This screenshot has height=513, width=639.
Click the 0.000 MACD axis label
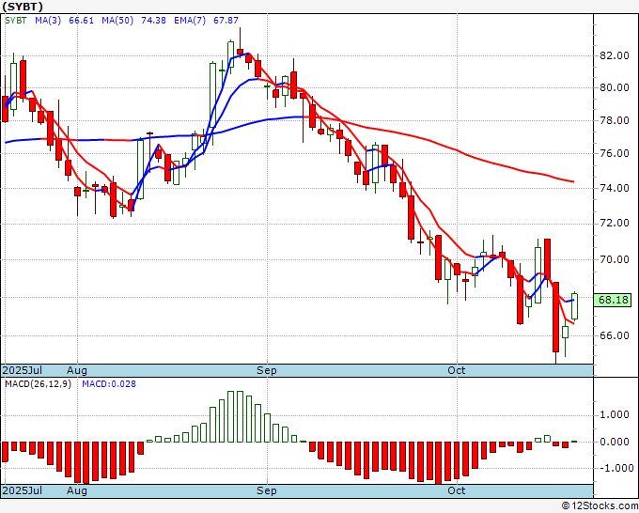(615, 442)
